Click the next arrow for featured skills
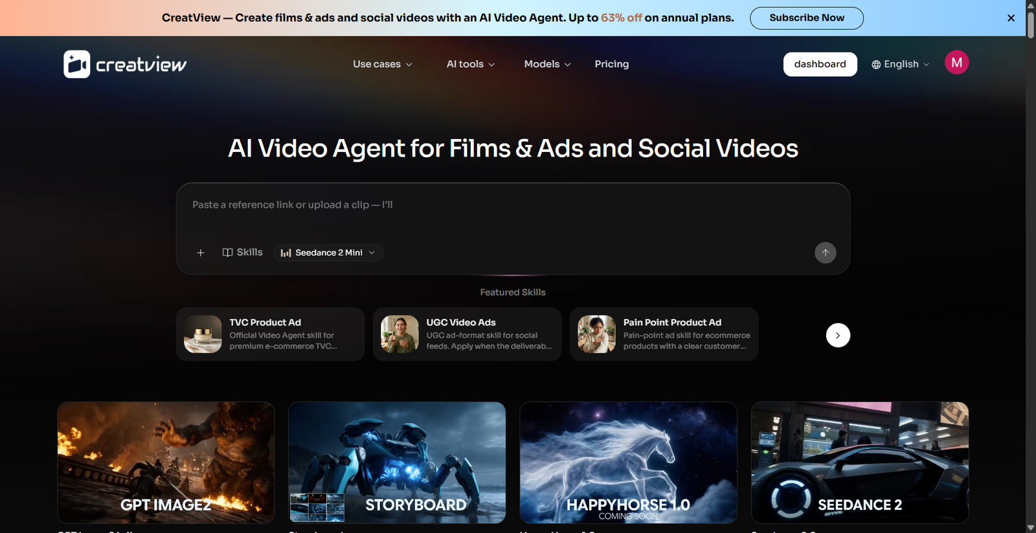 pyautogui.click(x=838, y=335)
